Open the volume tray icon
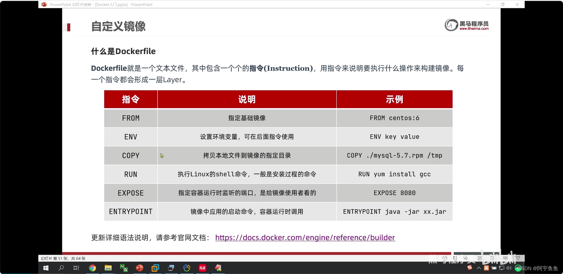This screenshot has width=563, height=274. click(509, 268)
